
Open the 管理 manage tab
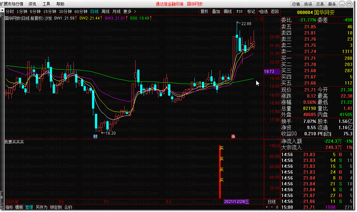(29, 207)
